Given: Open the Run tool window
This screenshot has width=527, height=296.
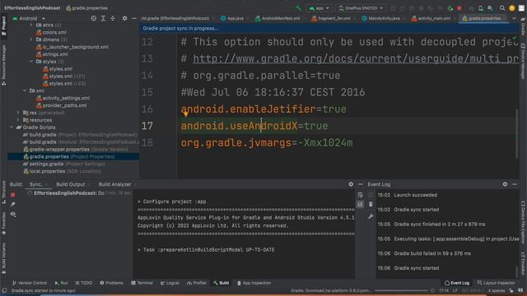Looking at the screenshot, I should pyautogui.click(x=61, y=283).
